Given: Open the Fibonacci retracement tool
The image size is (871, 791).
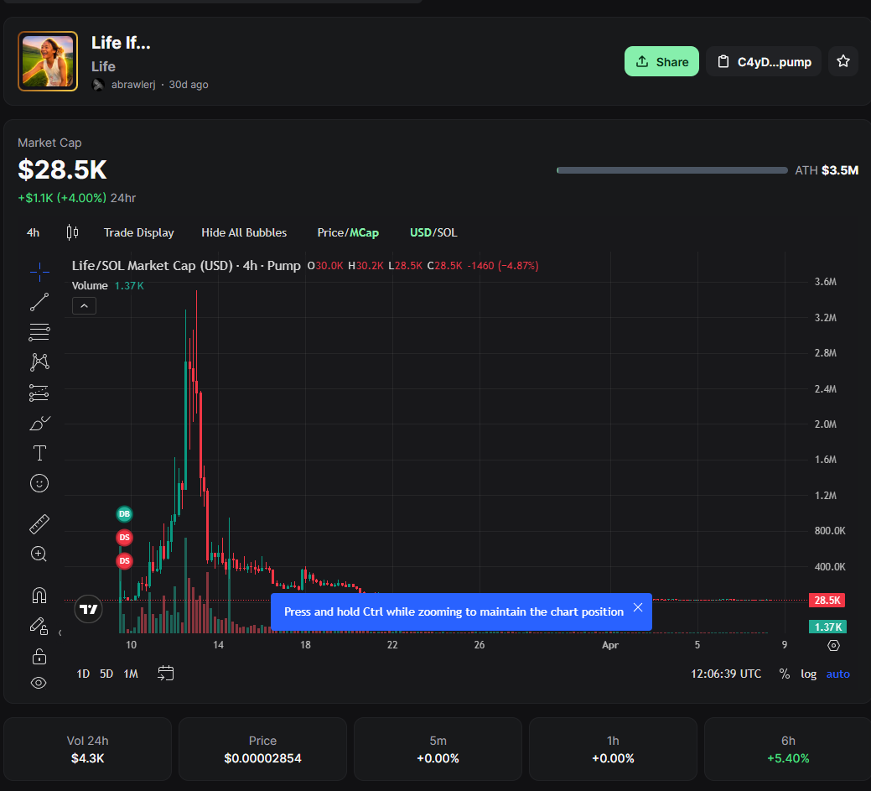Looking at the screenshot, I should point(39,332).
